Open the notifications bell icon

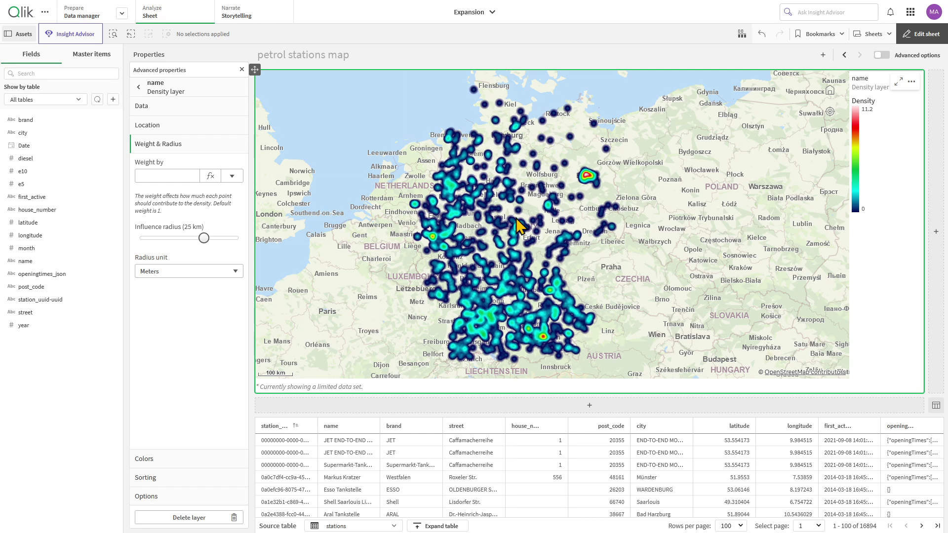(x=890, y=12)
